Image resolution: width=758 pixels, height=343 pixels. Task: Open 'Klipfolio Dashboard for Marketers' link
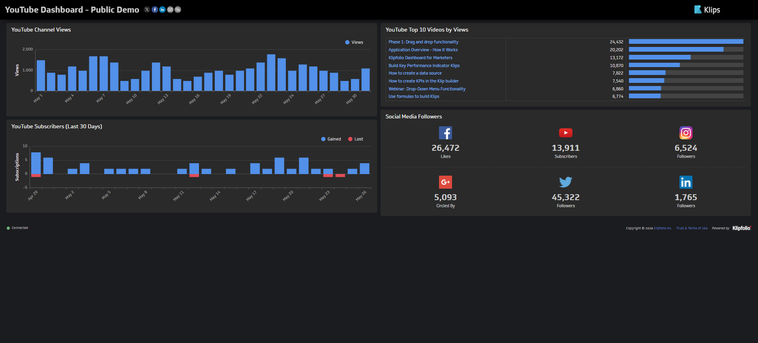[x=420, y=58]
